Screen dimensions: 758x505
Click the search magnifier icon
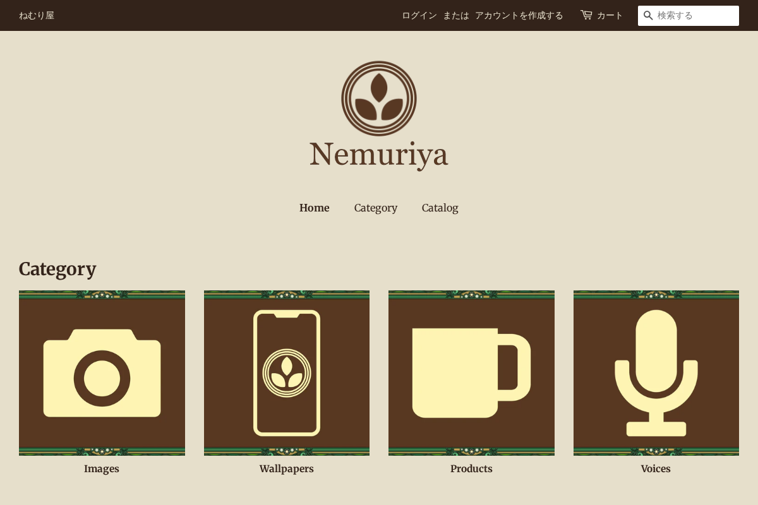[x=648, y=16]
